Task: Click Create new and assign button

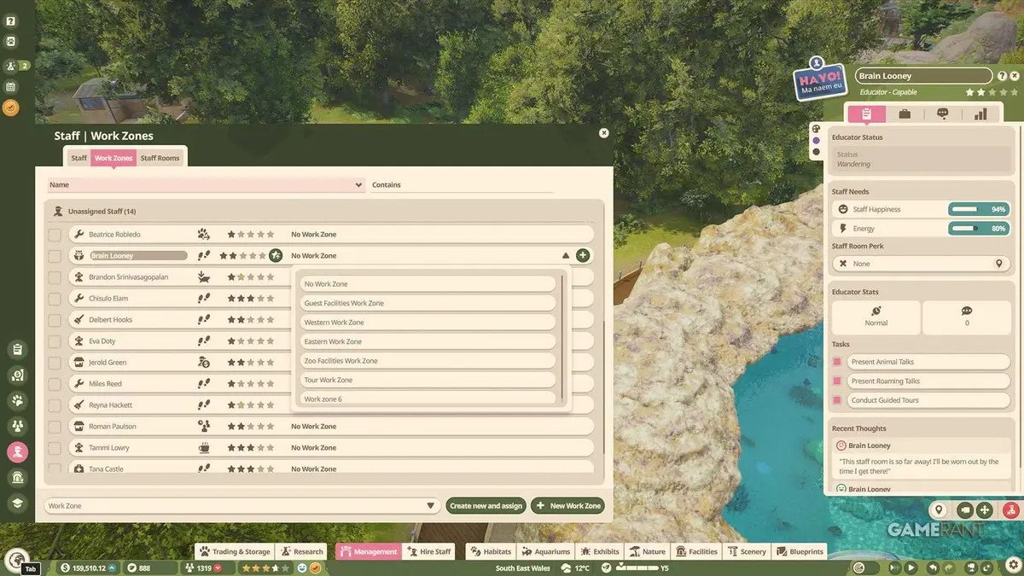Action: (486, 505)
